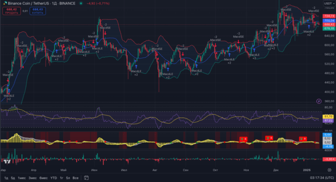Select the 1д time range

point(6,178)
